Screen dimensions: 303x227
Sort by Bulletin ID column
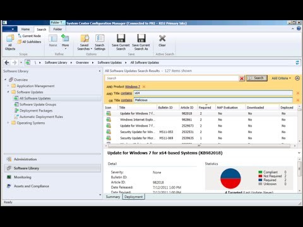pyautogui.click(x=168, y=107)
